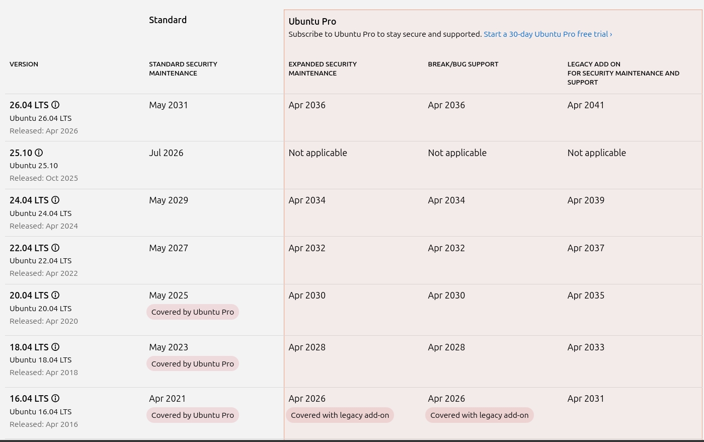Select the "Jul 2026" date for 25.10
This screenshot has width=704, height=442.
(166, 153)
